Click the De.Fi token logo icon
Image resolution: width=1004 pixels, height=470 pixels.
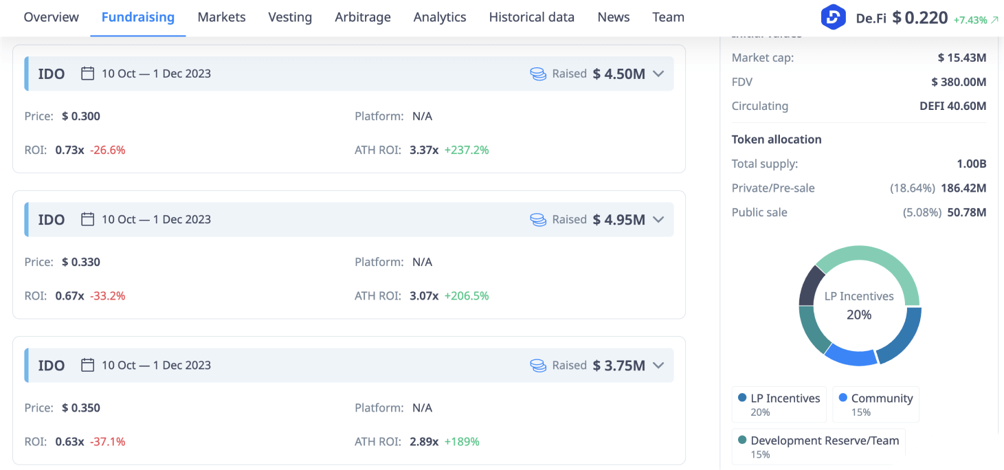point(833,18)
